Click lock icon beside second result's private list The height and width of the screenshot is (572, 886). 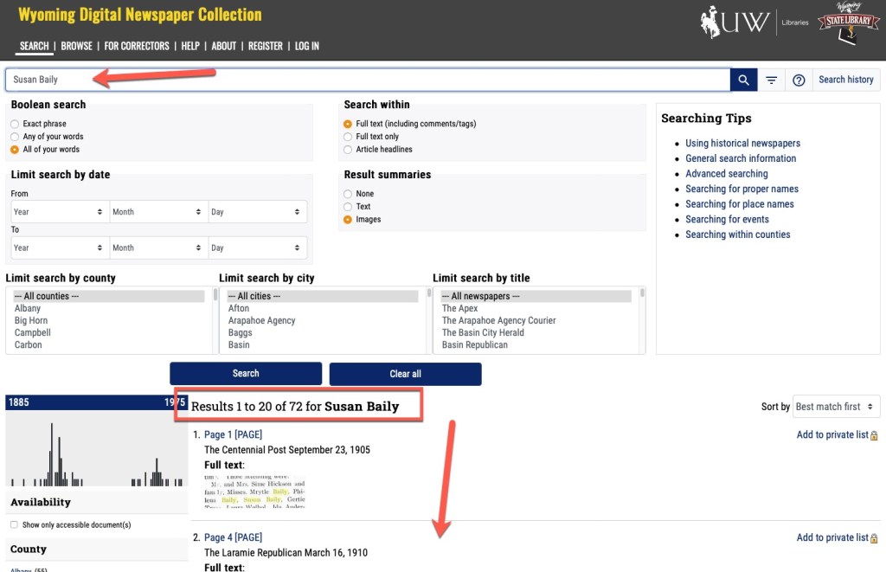coord(874,538)
